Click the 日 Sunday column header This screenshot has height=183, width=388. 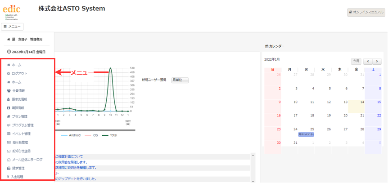(273, 70)
